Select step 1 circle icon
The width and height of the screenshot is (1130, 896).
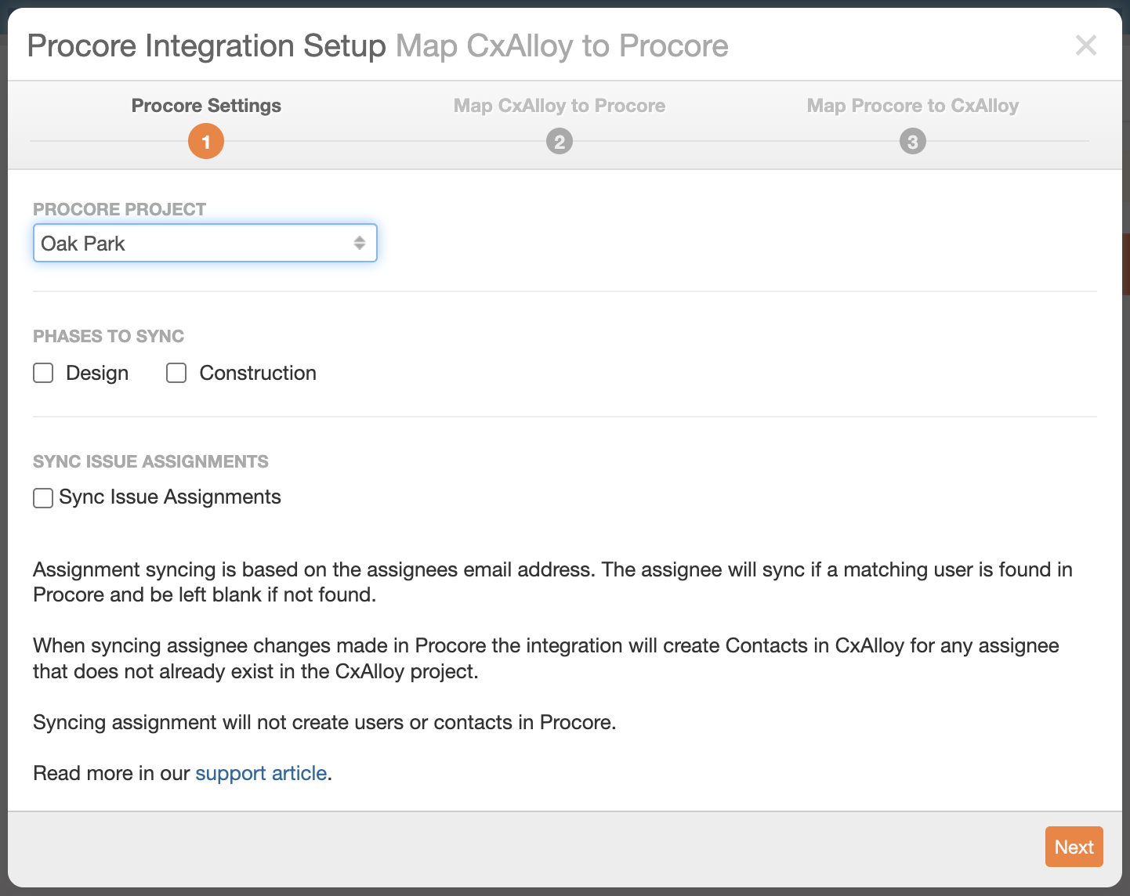[206, 142]
